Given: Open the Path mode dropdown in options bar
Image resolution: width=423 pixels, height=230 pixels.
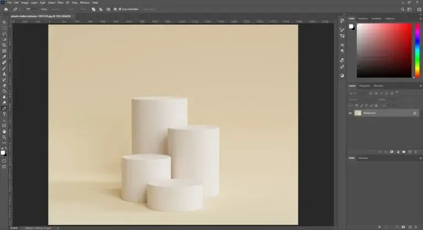Looking at the screenshot, I should [x=31, y=9].
